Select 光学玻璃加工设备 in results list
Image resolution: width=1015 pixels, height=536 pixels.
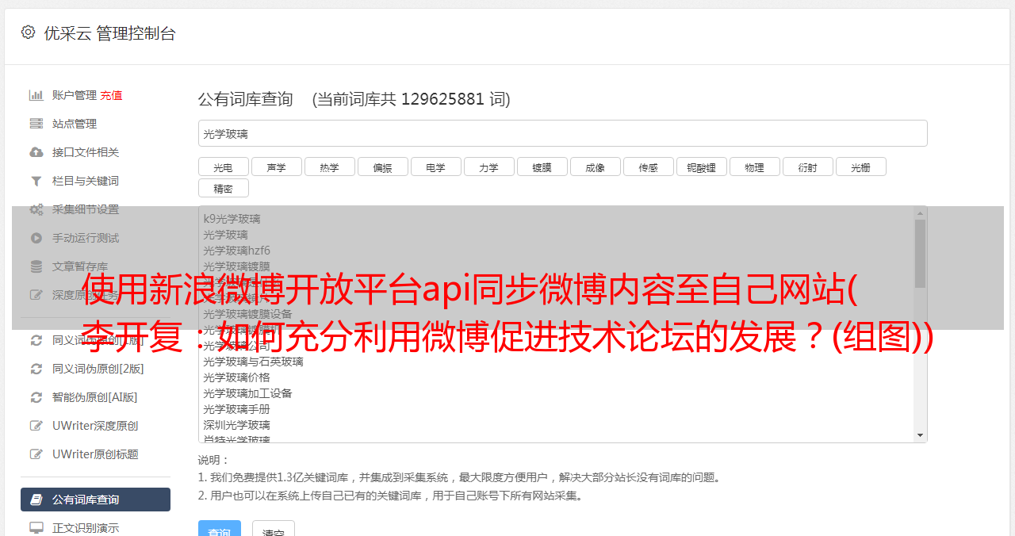[x=247, y=393]
